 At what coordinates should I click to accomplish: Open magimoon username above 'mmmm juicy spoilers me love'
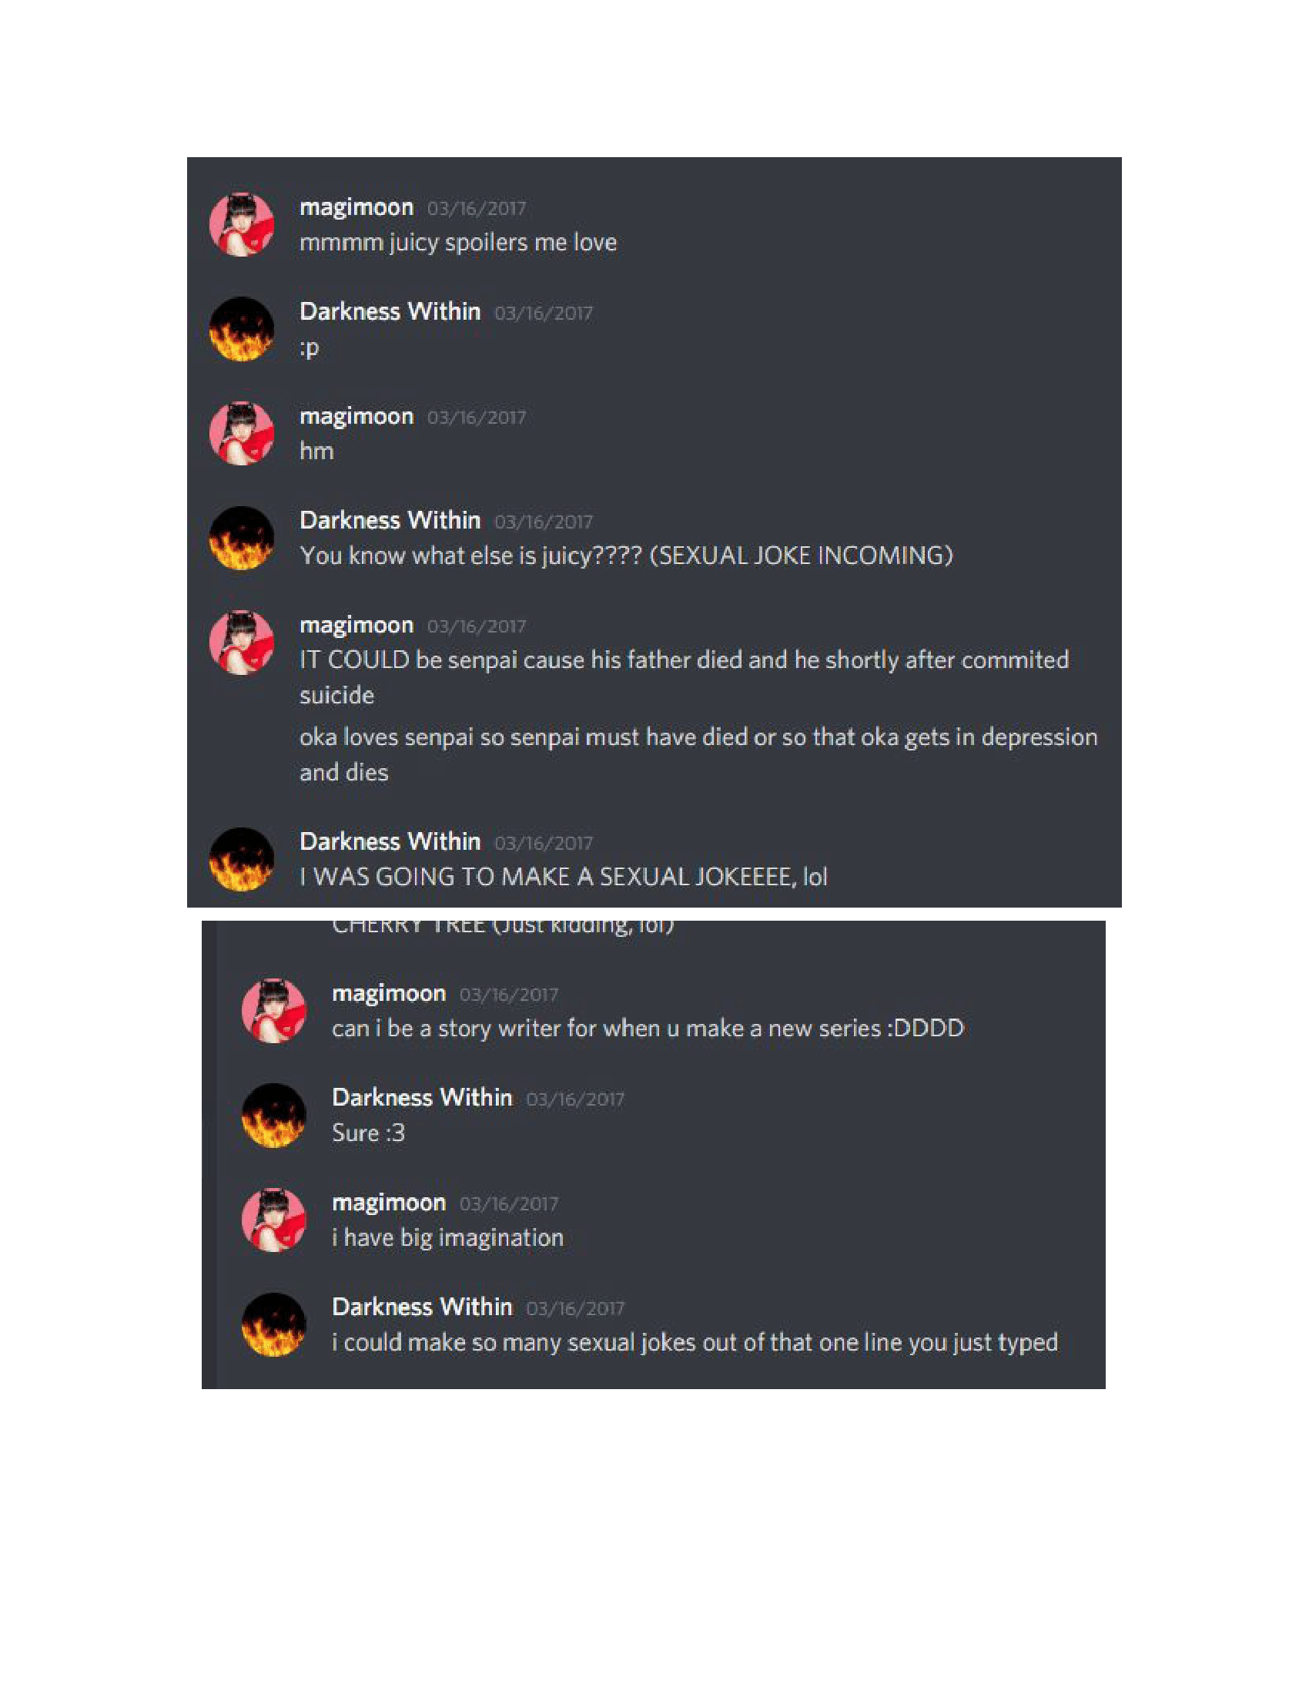click(x=357, y=208)
